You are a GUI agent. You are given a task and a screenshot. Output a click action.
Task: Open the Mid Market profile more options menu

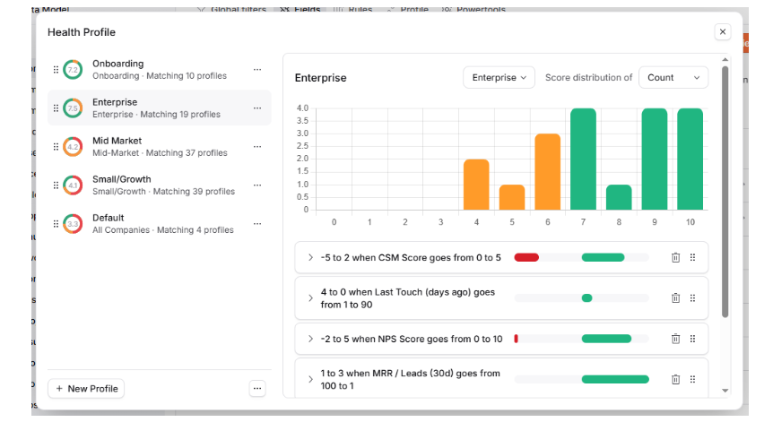[257, 146]
